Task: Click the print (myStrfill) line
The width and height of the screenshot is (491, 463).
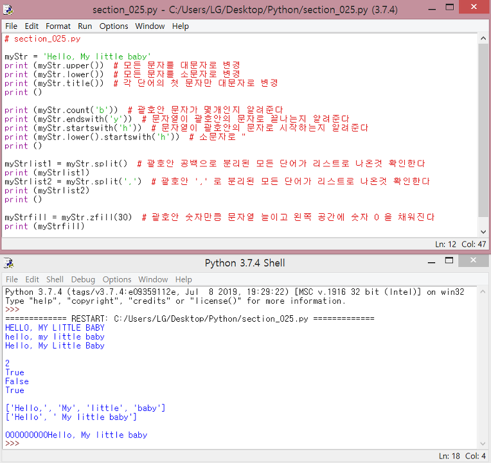Action: (x=44, y=226)
